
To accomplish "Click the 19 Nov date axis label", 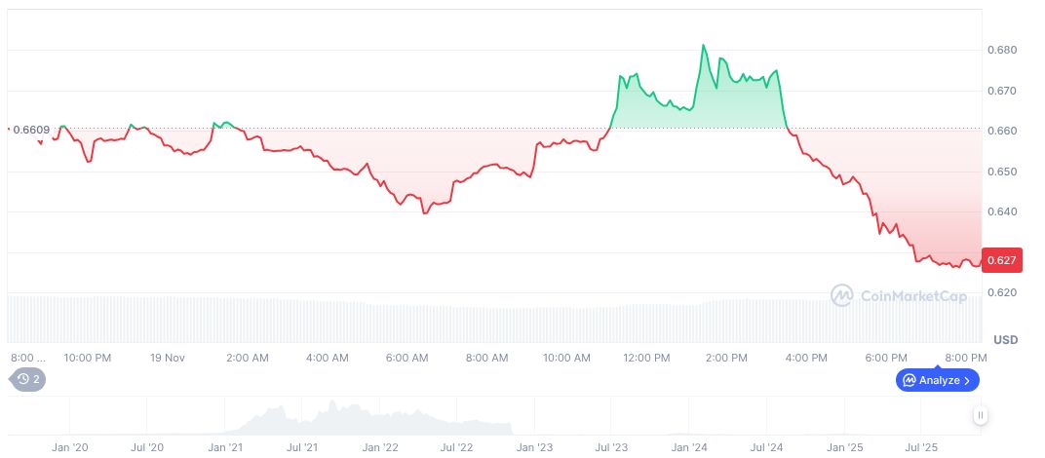I will point(167,358).
